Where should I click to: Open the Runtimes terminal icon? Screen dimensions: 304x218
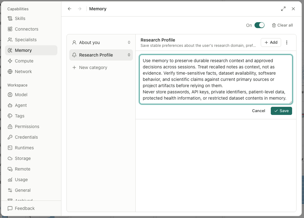(10, 148)
